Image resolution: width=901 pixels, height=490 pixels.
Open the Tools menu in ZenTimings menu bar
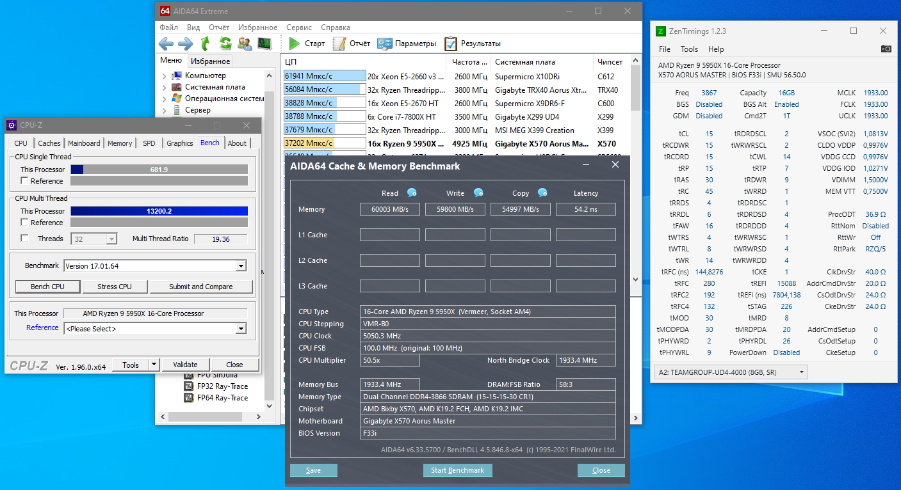(x=689, y=49)
